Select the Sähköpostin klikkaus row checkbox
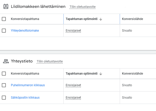This screenshot has height=111, width=156. (4, 98)
